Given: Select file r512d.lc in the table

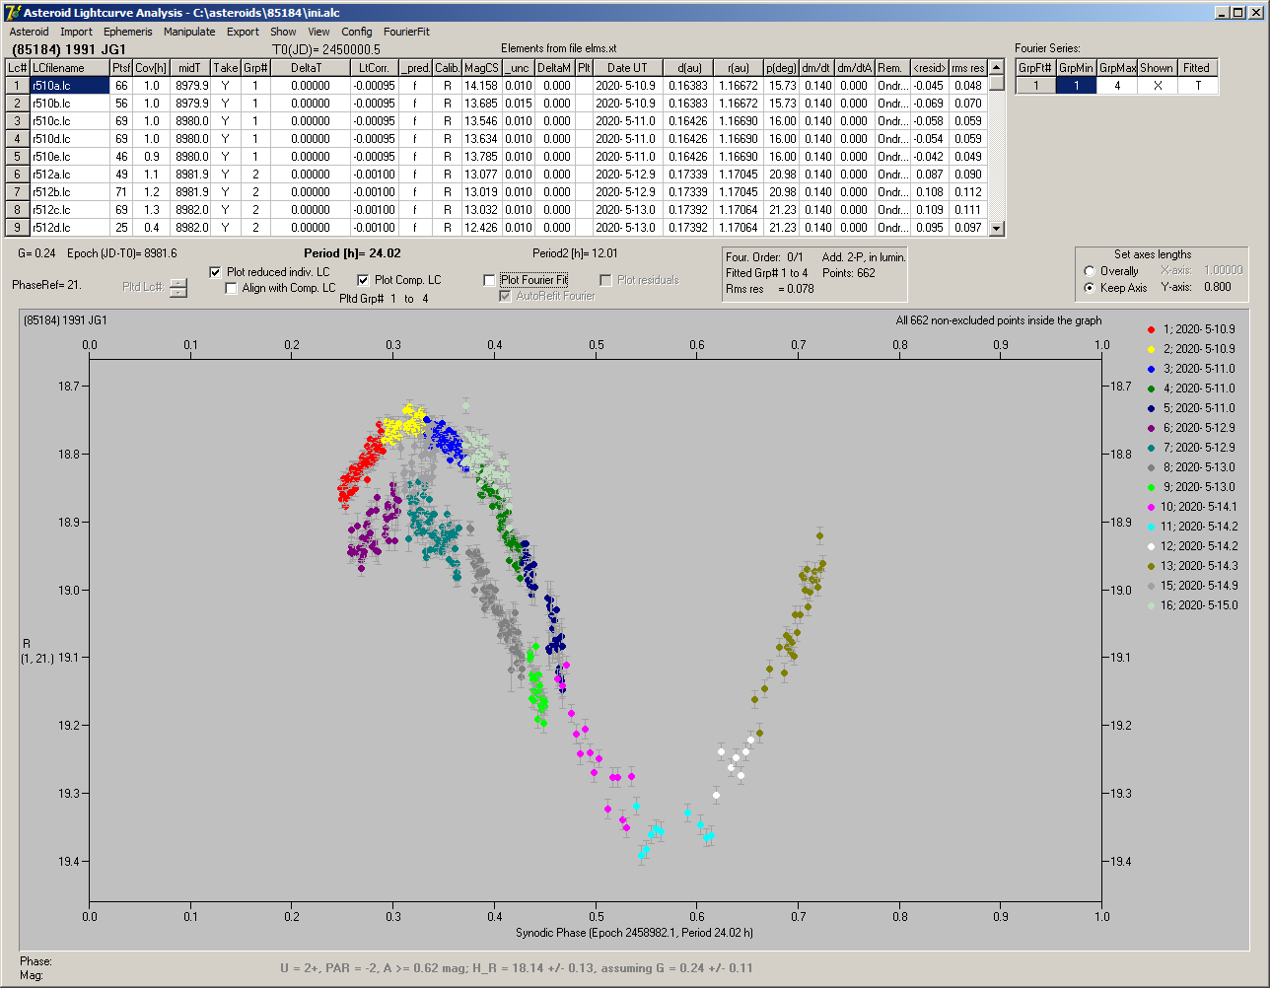Looking at the screenshot, I should tap(70, 228).
